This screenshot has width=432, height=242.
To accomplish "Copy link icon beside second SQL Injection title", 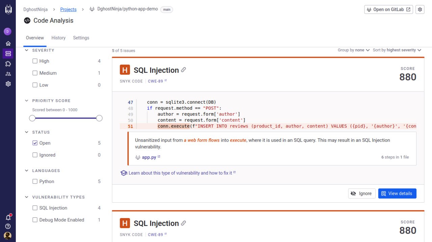I will pyautogui.click(x=184, y=223).
